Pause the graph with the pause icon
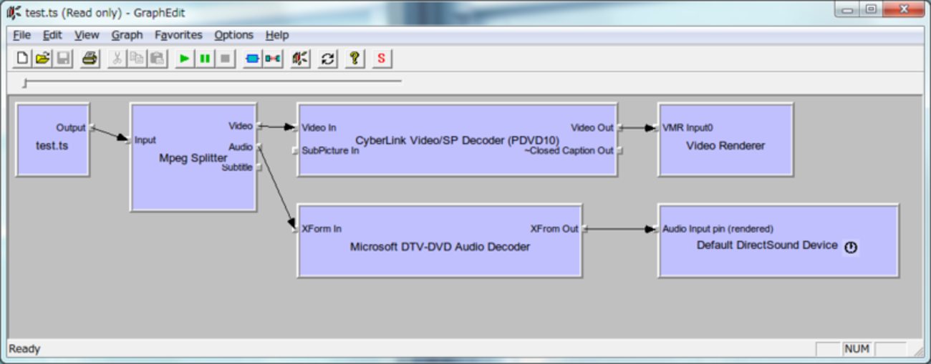931x364 pixels. 205,59
